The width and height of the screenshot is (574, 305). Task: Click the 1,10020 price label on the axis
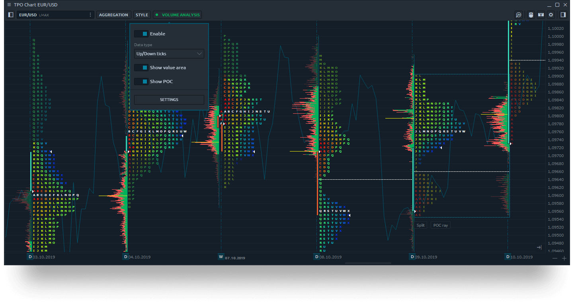point(556,29)
